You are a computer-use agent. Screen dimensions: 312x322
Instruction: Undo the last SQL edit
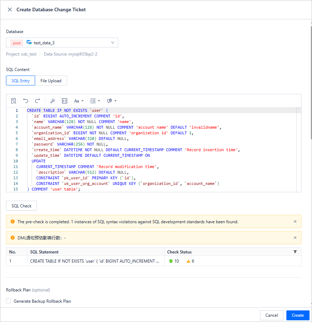[x=26, y=101]
